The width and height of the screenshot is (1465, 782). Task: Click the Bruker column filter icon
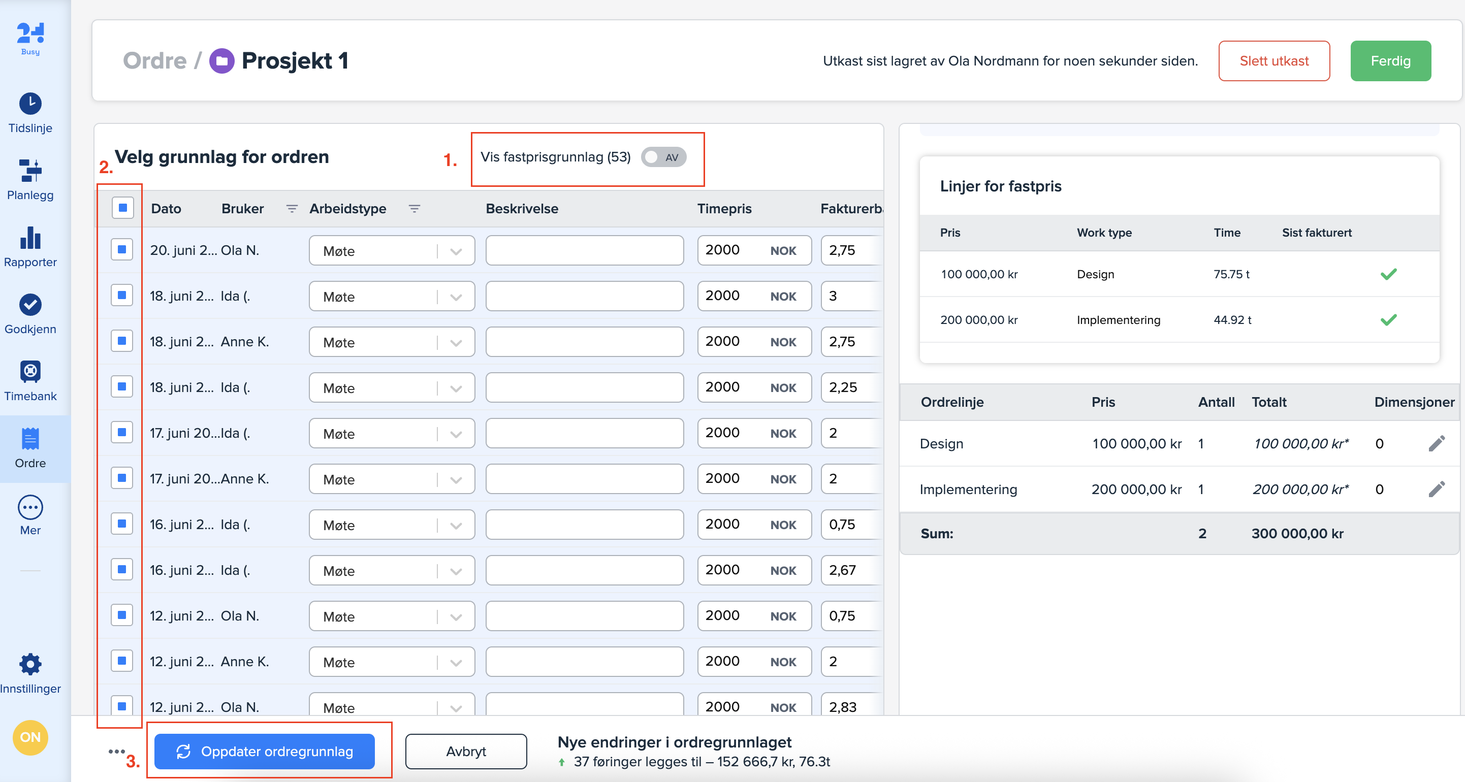pyautogui.click(x=292, y=209)
